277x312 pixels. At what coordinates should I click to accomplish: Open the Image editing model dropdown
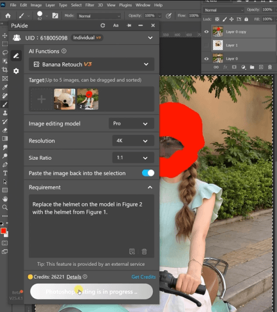click(x=131, y=123)
